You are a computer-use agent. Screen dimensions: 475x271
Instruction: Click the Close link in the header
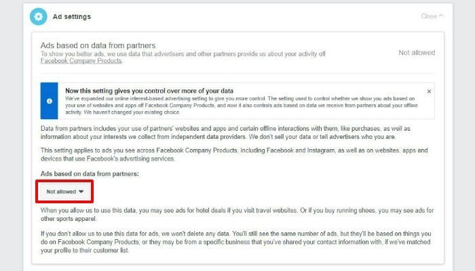click(429, 16)
